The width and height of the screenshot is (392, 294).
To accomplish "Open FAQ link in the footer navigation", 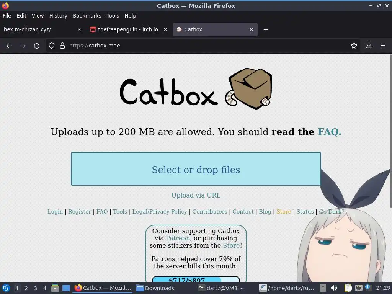I will pyautogui.click(x=102, y=212).
